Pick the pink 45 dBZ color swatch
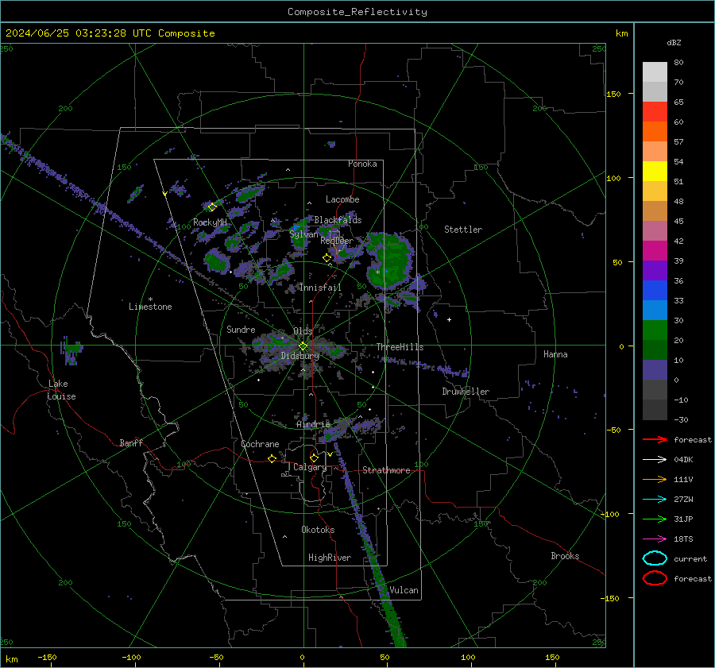This screenshot has height=668, width=715. click(x=655, y=230)
